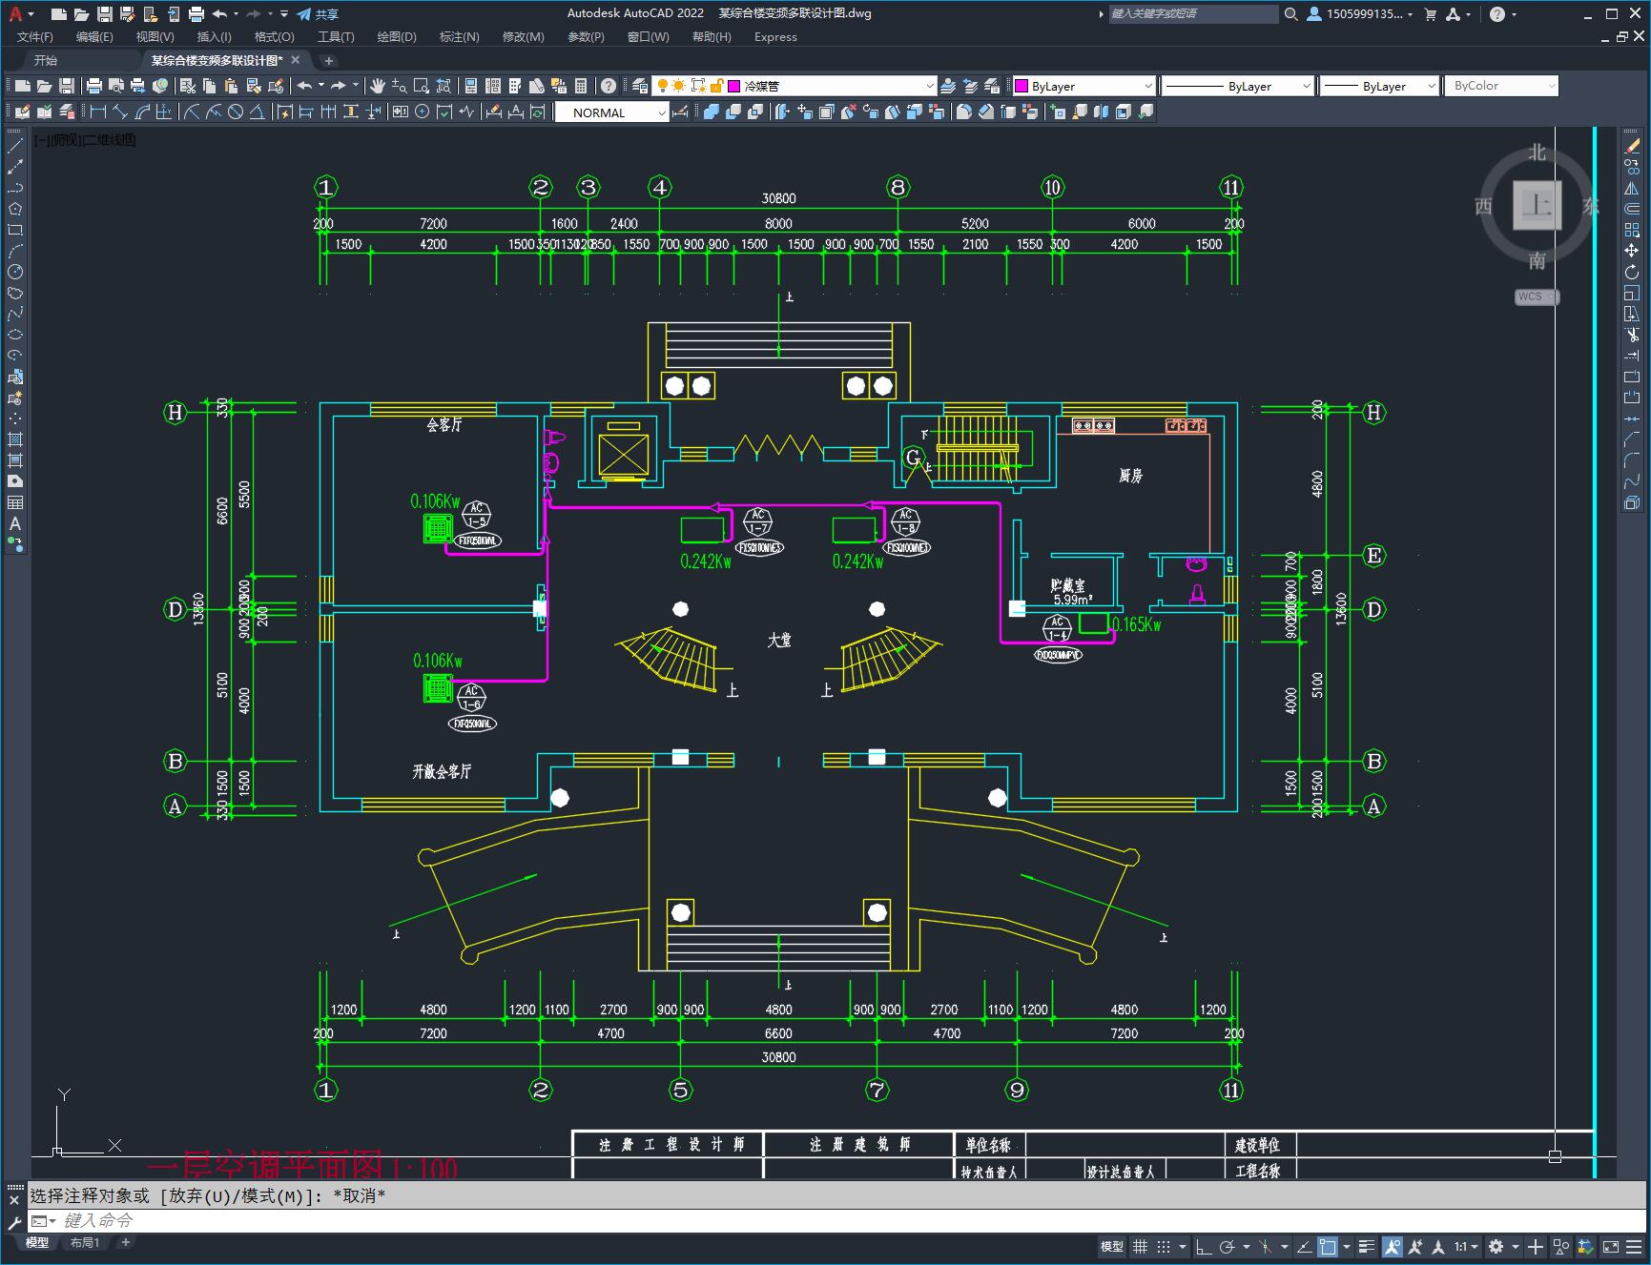The image size is (1651, 1265).
Task: Click the search magnifier icon in title bar
Action: coord(1290,14)
